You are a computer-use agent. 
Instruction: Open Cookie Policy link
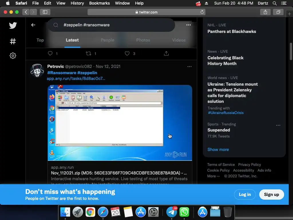point(218,170)
